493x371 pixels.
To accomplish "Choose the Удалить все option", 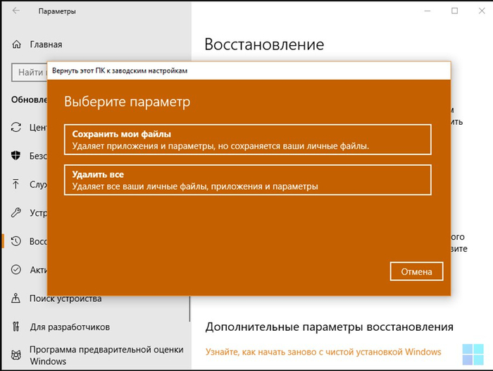I will tap(246, 180).
